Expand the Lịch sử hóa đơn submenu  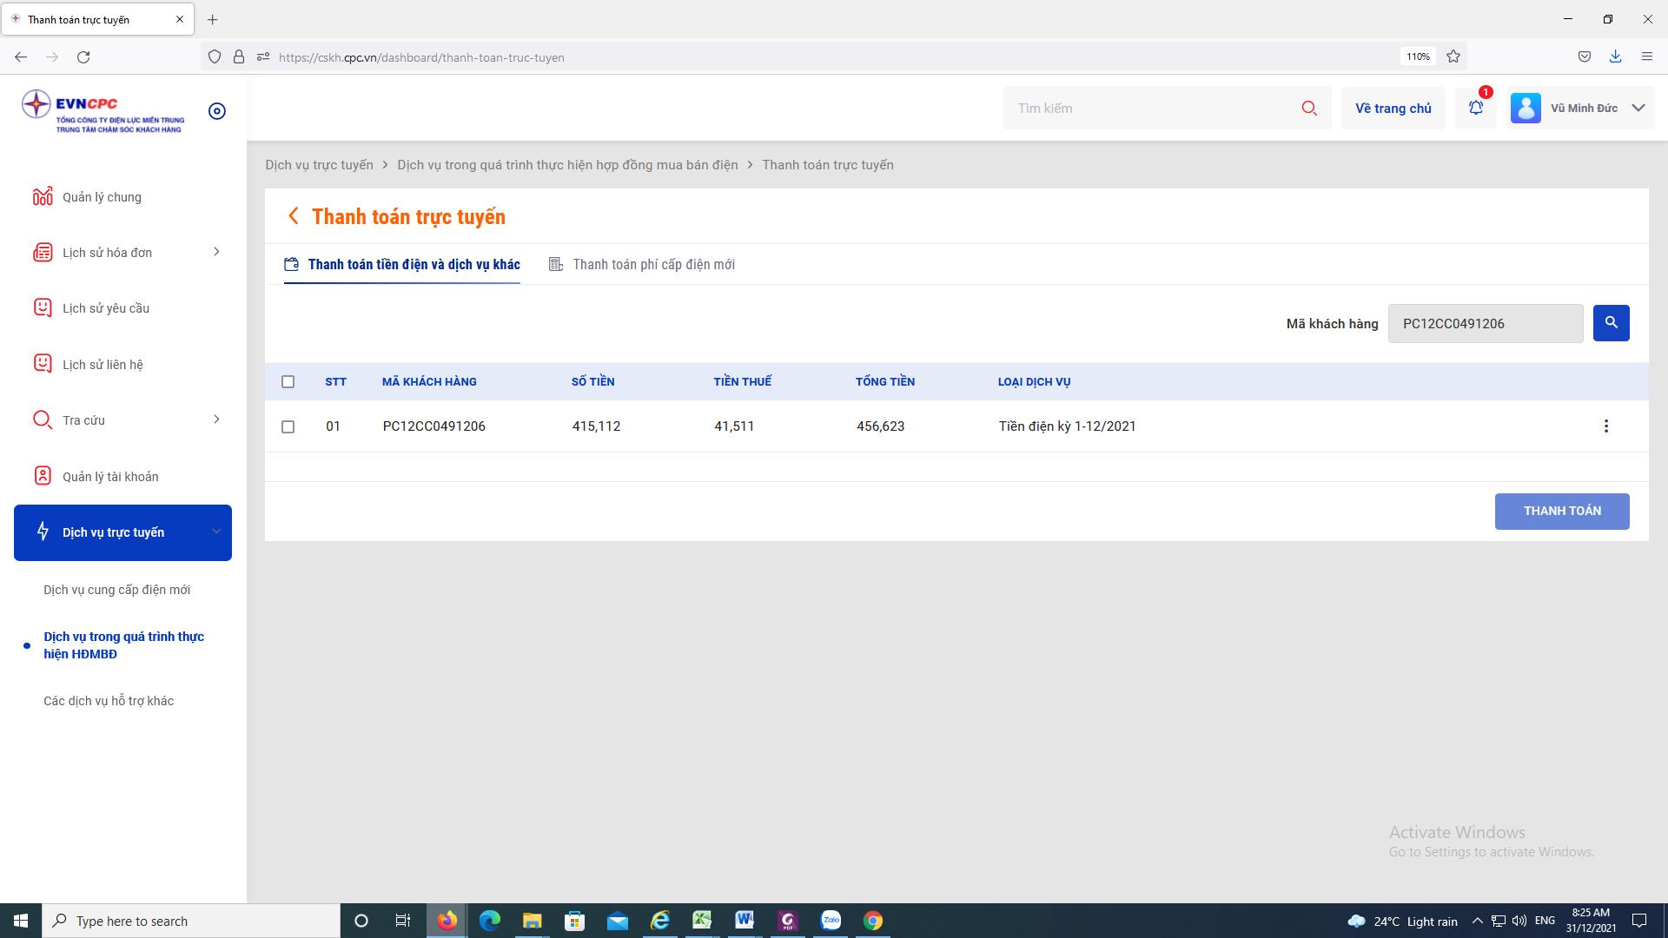[x=215, y=252]
